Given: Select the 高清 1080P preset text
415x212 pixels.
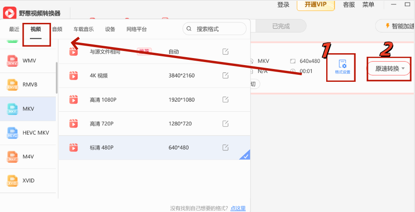Looking at the screenshot, I should pyautogui.click(x=103, y=100).
